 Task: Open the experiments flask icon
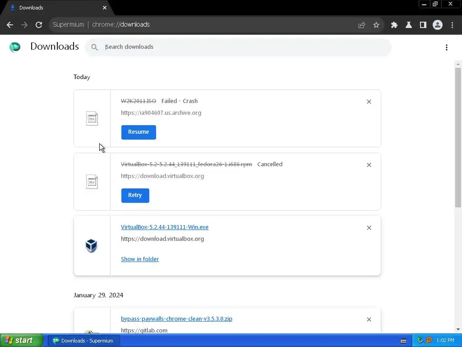(x=409, y=25)
